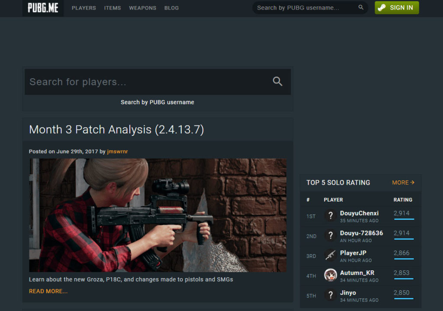Open Month 3 Patch Analysis article title
Image resolution: width=443 pixels, height=311 pixels.
(116, 129)
